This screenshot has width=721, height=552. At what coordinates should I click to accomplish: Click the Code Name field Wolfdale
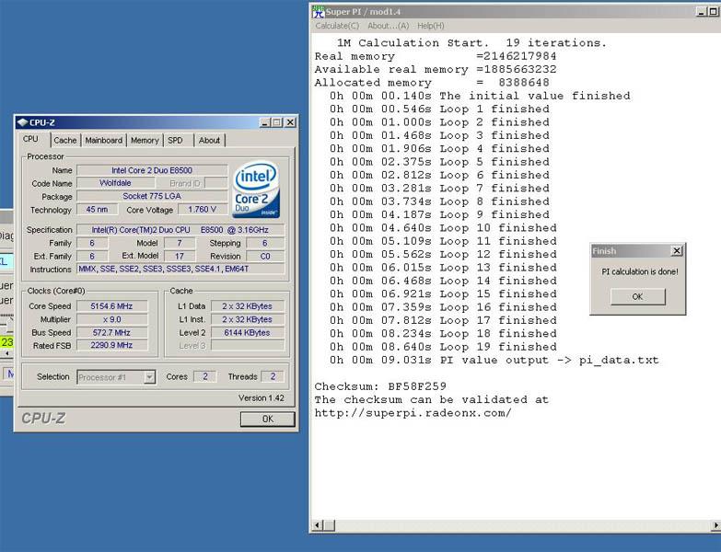click(115, 183)
